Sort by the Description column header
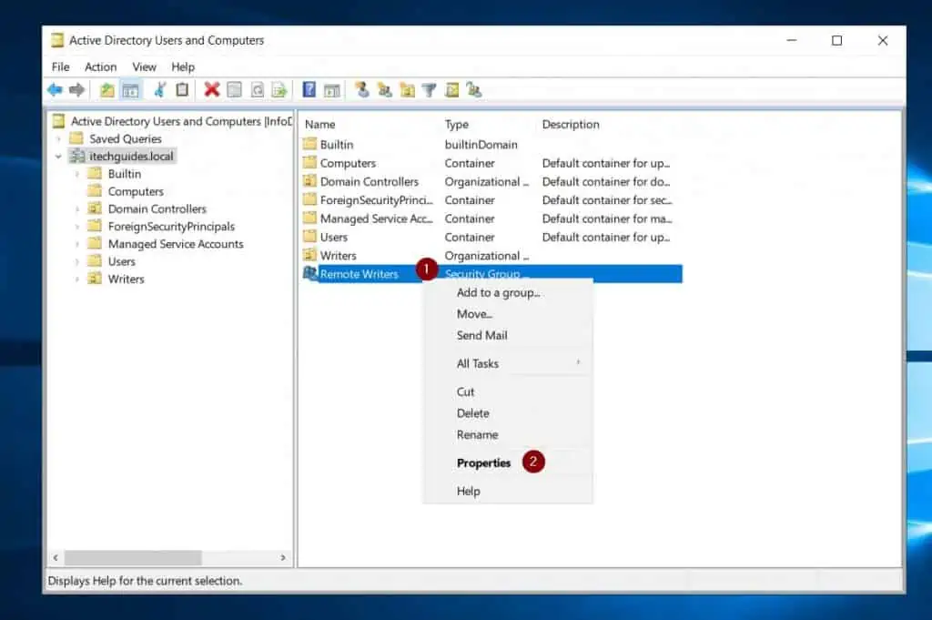Image resolution: width=932 pixels, height=620 pixels. coord(571,124)
